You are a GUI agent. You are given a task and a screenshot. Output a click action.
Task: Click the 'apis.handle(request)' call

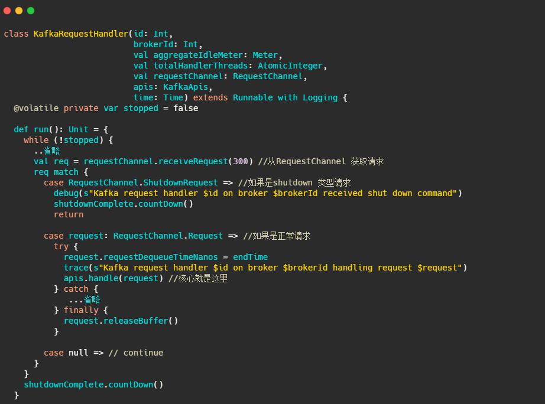[113, 279]
